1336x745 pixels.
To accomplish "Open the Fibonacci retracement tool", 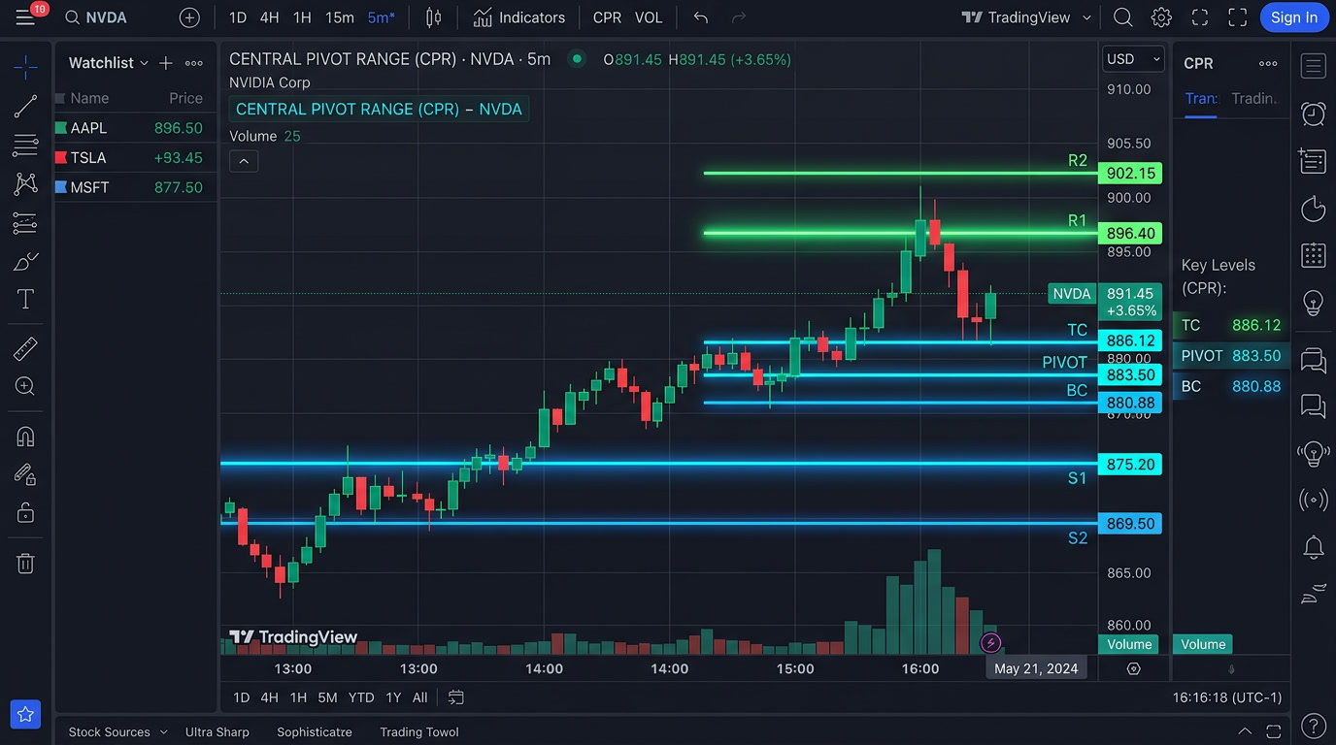I will click(25, 146).
